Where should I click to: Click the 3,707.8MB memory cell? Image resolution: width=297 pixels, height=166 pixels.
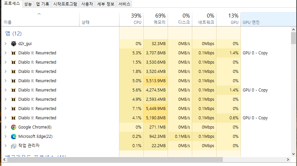pos(156,53)
